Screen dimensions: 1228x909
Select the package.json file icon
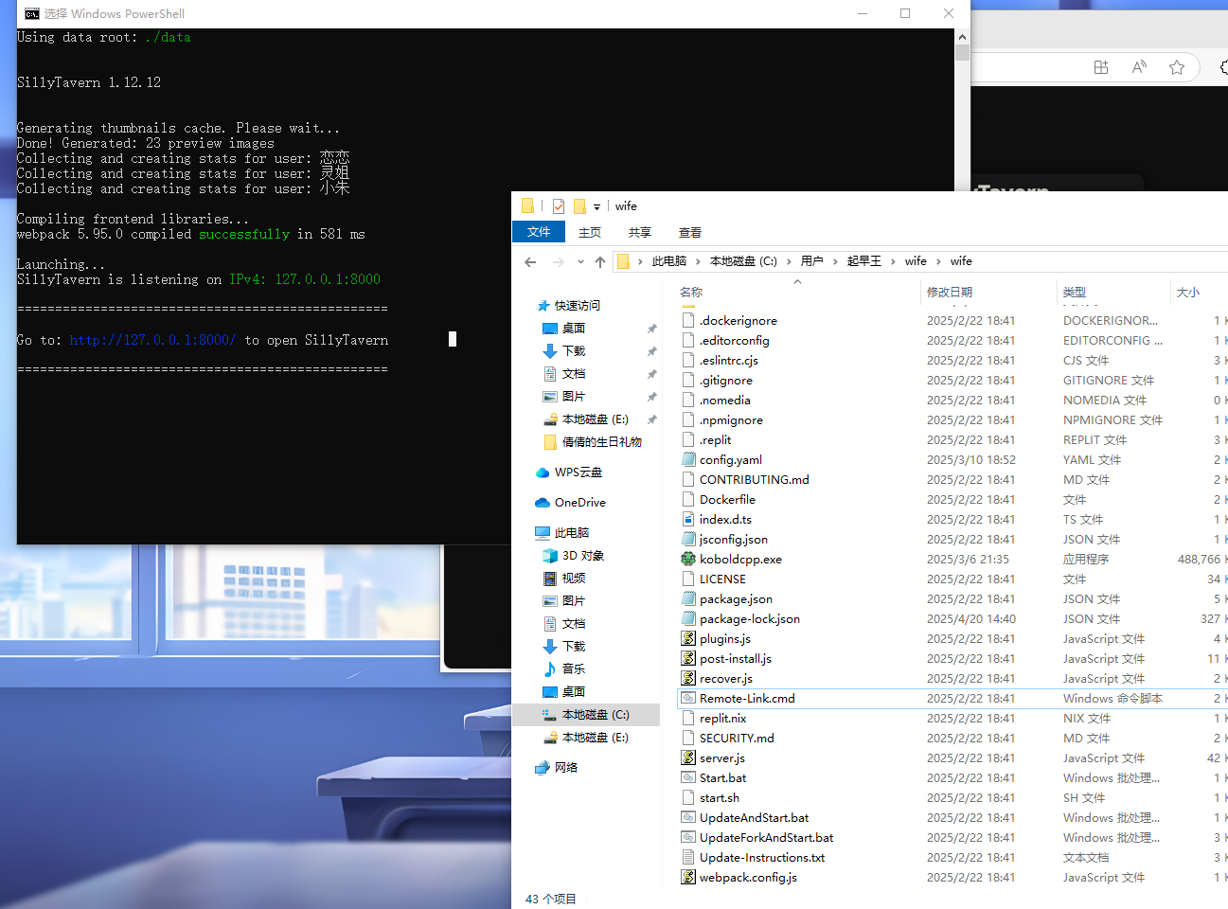click(x=688, y=598)
